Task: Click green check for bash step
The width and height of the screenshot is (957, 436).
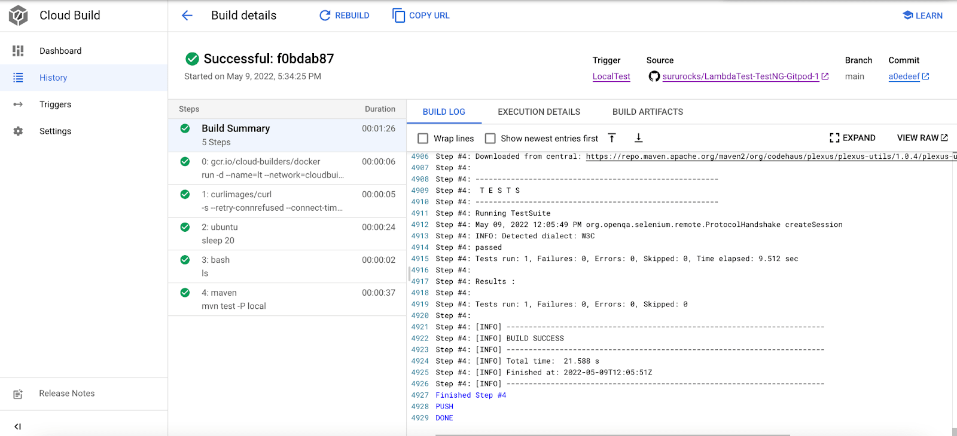Action: click(185, 260)
